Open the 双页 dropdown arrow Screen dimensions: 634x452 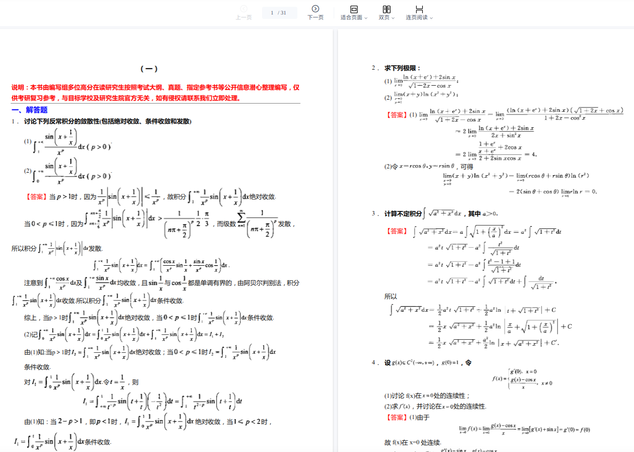coord(393,18)
